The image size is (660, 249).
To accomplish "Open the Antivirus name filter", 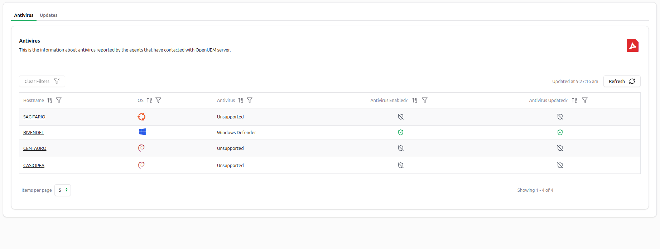I will 250,100.
